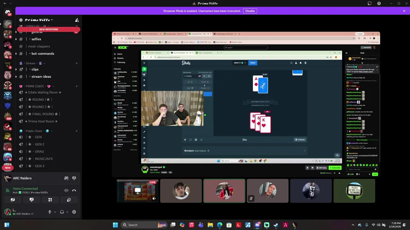Collapse the Public Chats category
This screenshot has width=410, height=230.
pos(36,131)
